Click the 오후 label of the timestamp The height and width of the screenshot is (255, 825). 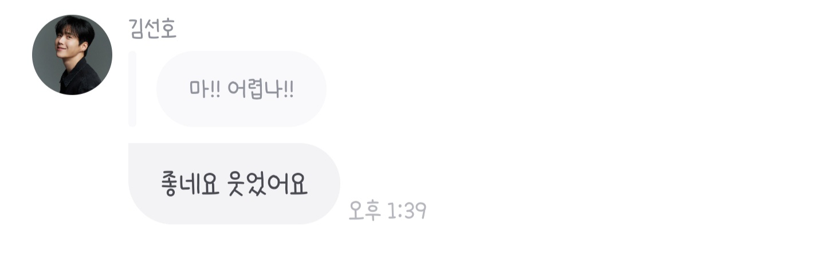tap(364, 211)
